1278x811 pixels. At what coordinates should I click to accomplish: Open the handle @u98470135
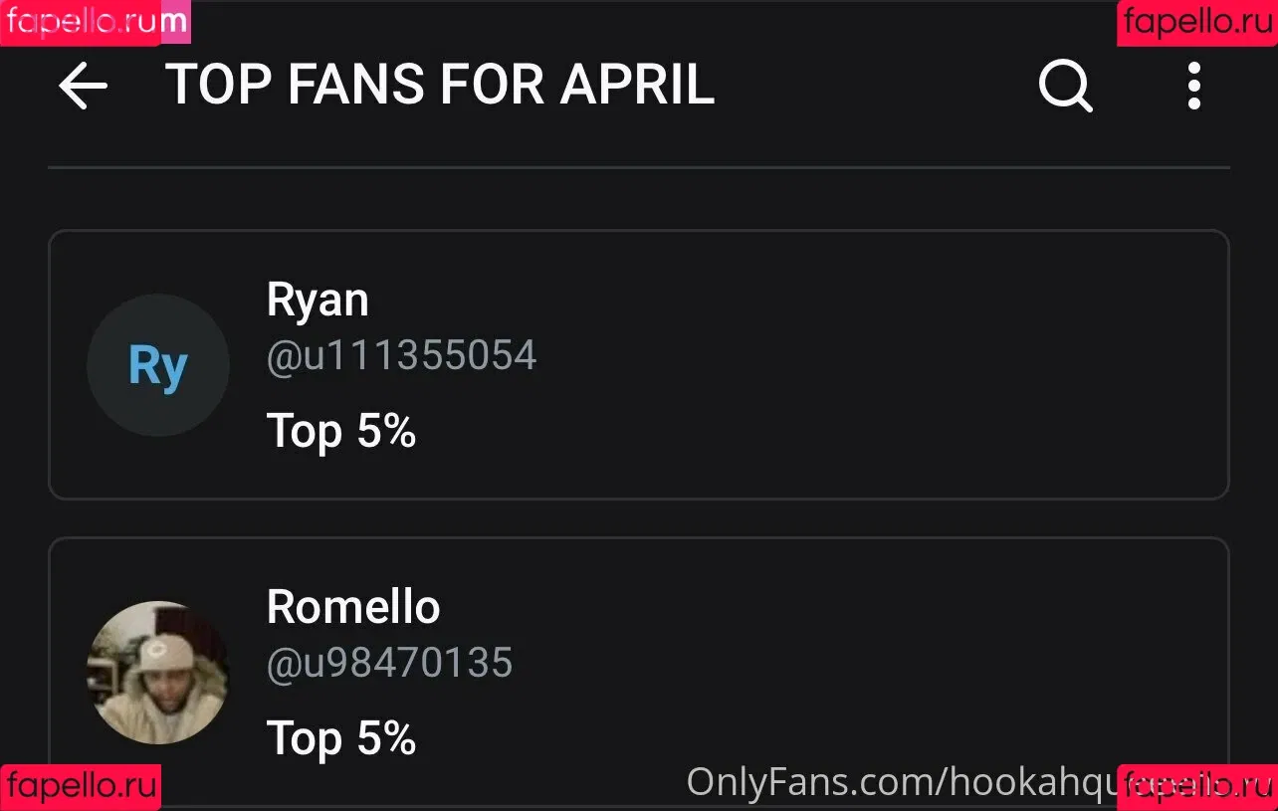pos(389,663)
